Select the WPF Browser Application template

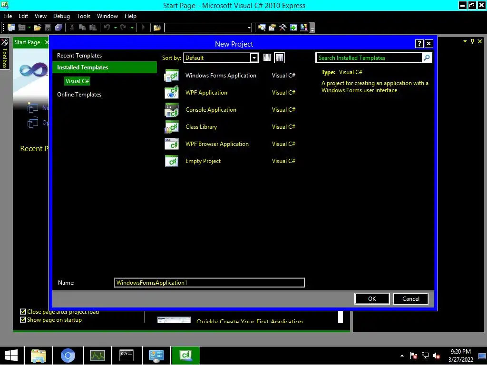pyautogui.click(x=231, y=144)
